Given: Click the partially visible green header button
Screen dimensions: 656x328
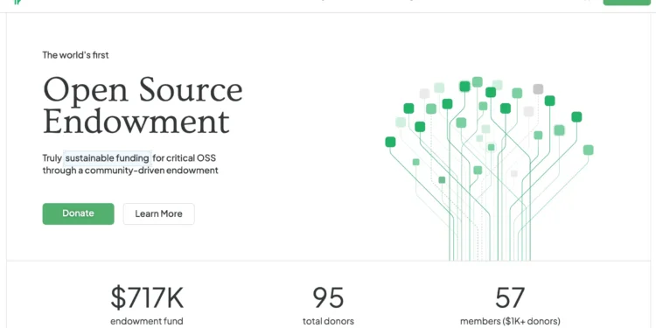Looking at the screenshot, I should point(627,2).
